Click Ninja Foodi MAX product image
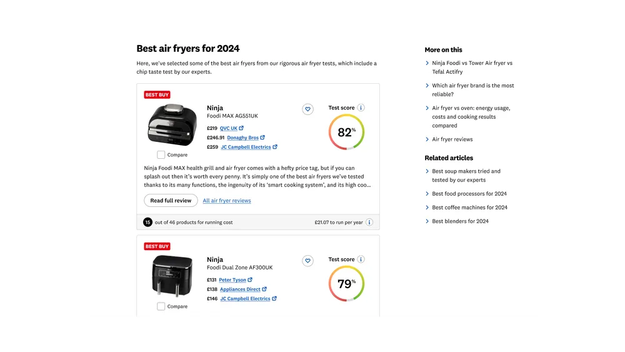Viewport: 625px width, 352px height. click(167, 124)
